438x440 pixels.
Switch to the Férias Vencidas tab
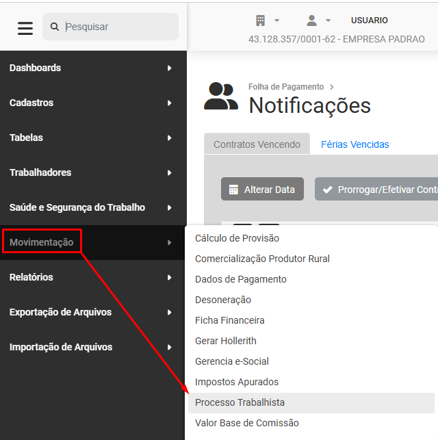click(355, 144)
